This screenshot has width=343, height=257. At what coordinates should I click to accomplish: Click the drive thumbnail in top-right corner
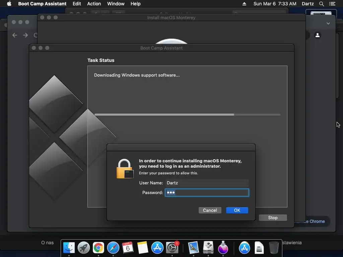pyautogui.click(x=321, y=12)
